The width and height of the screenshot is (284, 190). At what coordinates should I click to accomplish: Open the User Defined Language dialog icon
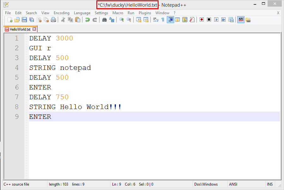178,20
